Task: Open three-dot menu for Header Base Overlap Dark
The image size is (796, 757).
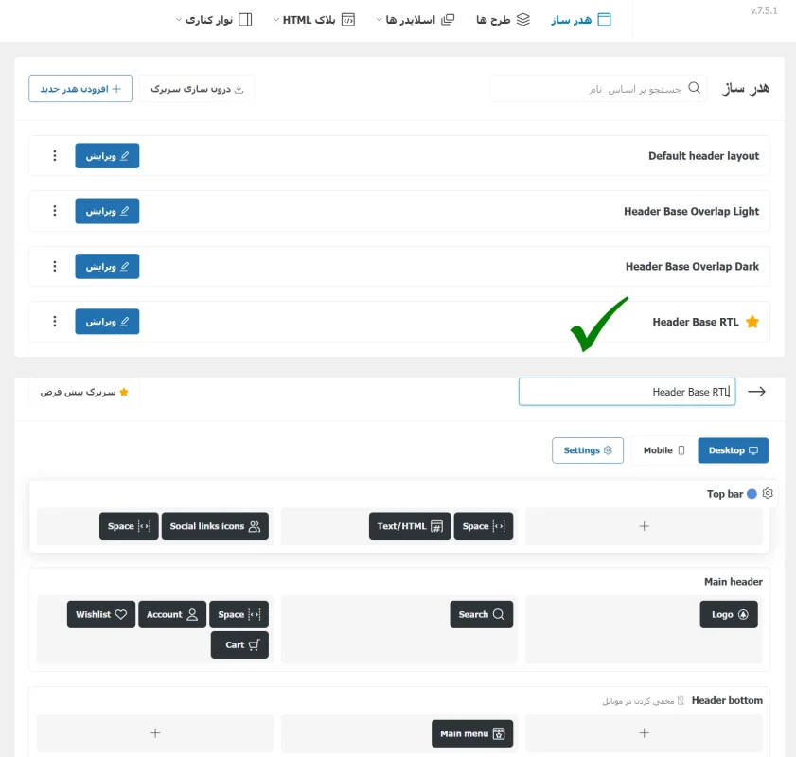Action: pyautogui.click(x=54, y=267)
